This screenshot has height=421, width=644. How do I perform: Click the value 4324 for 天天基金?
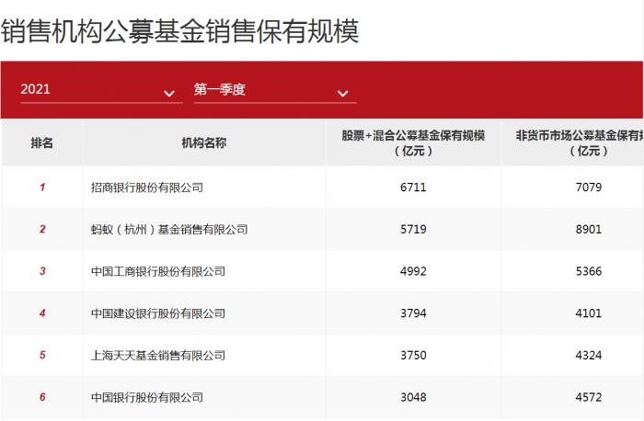pyautogui.click(x=589, y=356)
